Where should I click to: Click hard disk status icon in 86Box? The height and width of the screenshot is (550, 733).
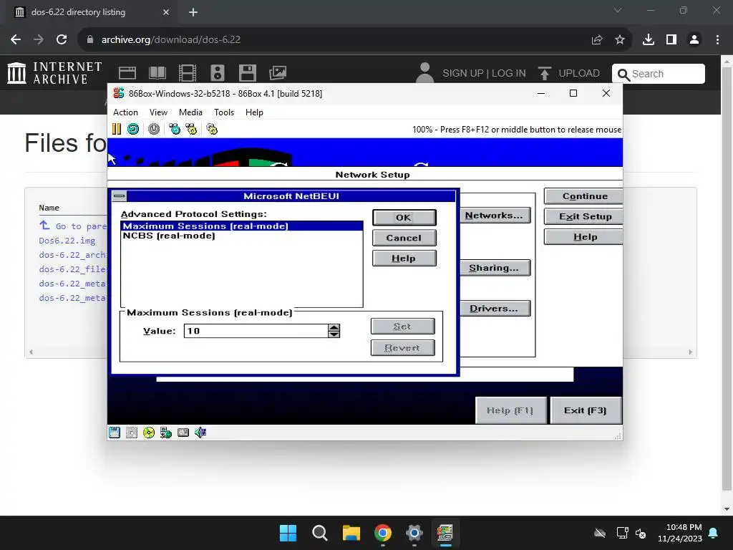click(183, 433)
